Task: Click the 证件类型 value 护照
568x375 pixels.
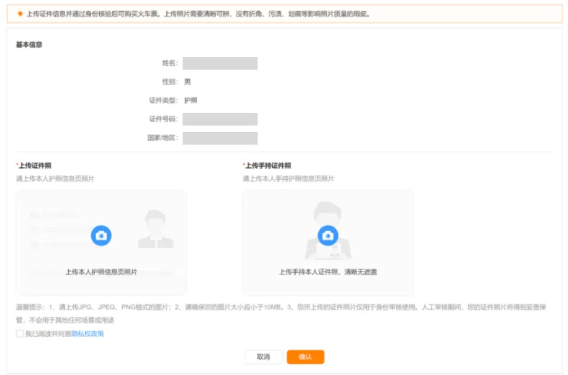Action: point(191,100)
